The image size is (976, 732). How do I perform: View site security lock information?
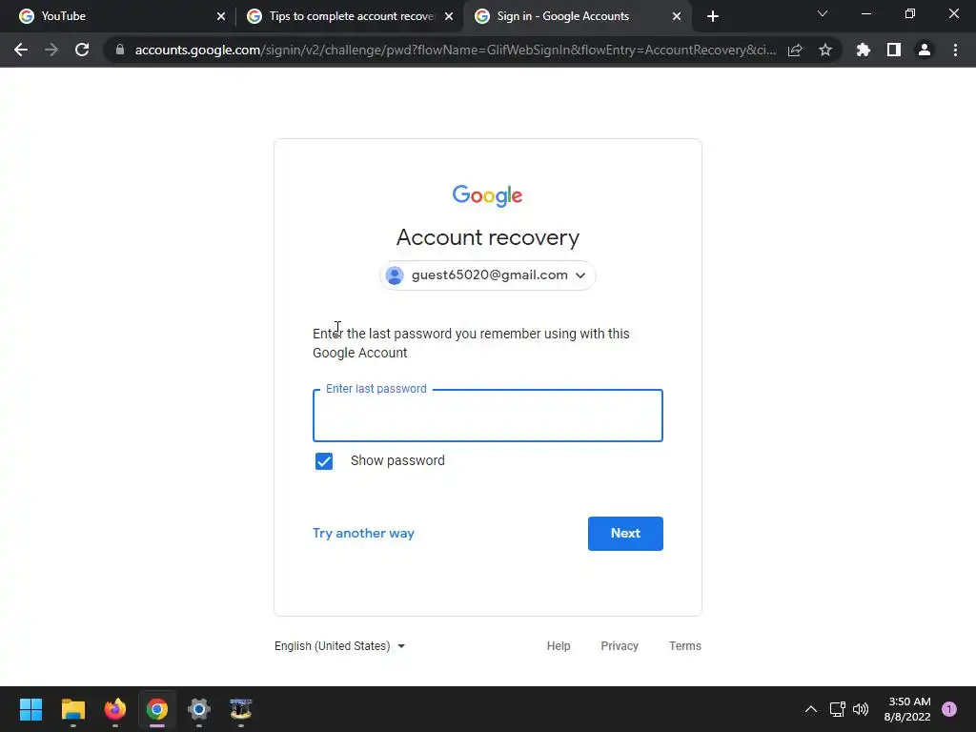point(120,50)
